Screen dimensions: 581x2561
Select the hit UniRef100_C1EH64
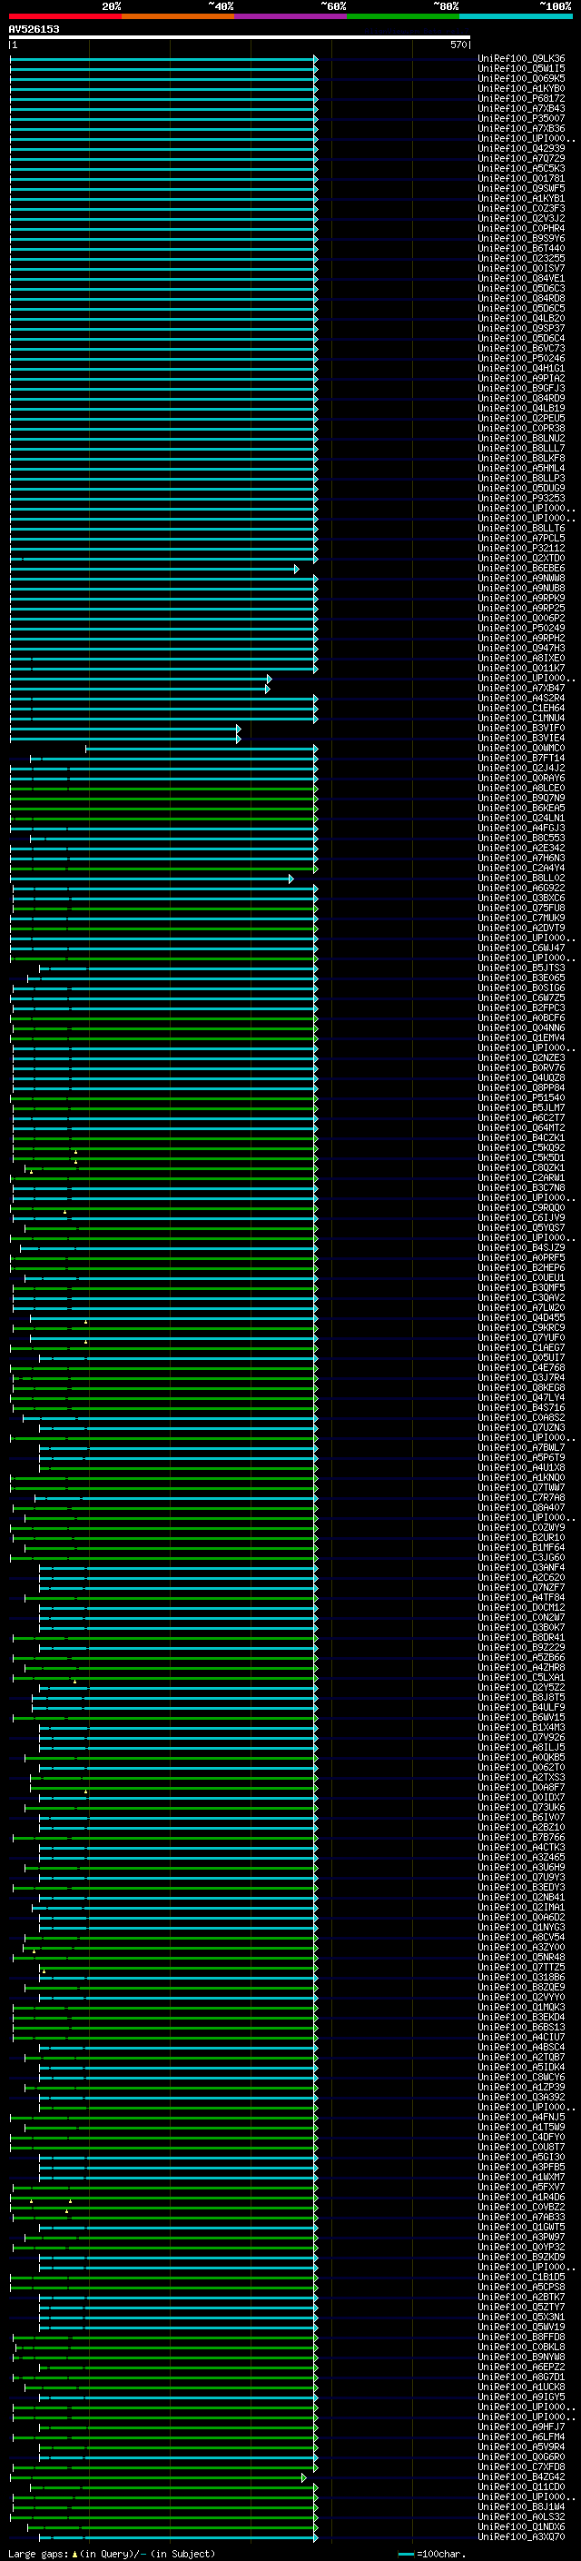click(521, 708)
